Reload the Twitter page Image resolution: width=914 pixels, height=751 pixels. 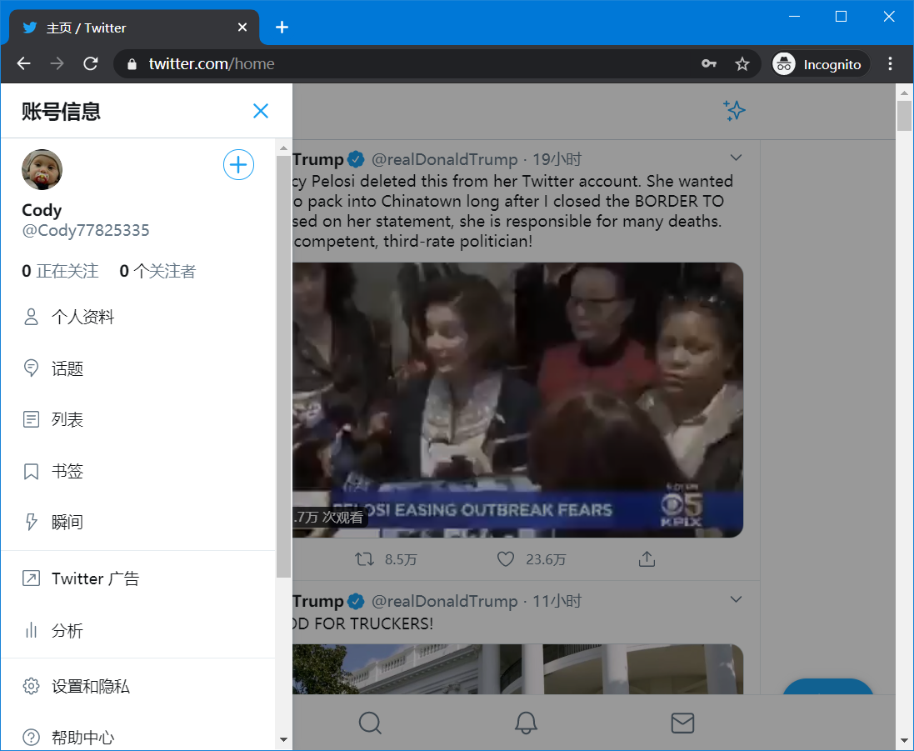[90, 63]
